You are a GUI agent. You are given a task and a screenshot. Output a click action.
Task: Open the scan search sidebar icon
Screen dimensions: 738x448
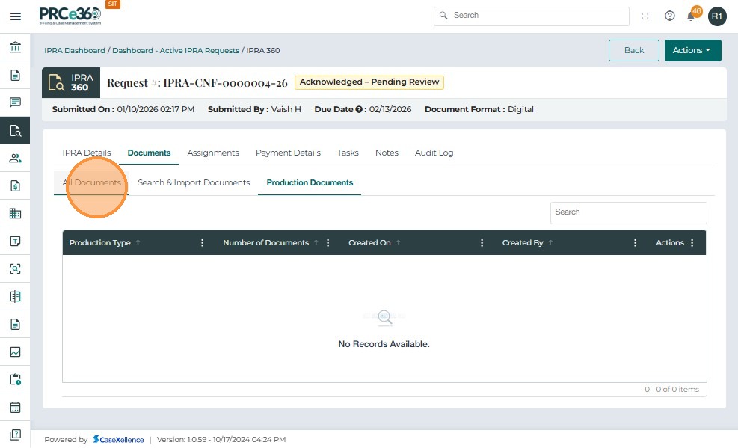click(15, 269)
